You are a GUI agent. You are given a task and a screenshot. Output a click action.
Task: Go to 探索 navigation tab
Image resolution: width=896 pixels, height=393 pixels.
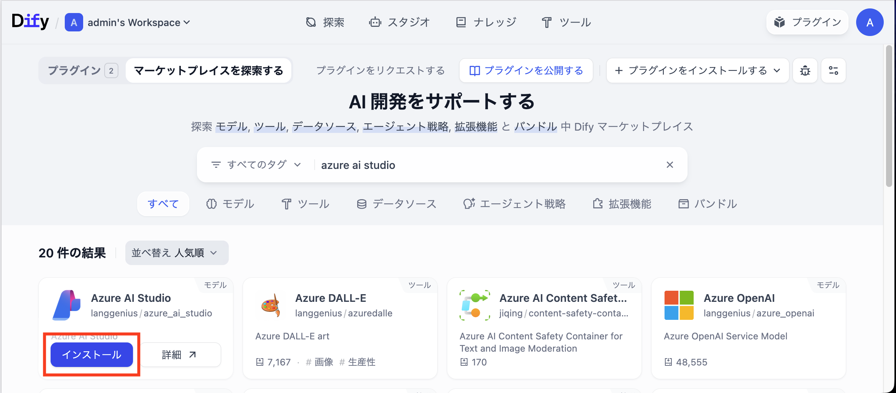tap(325, 22)
